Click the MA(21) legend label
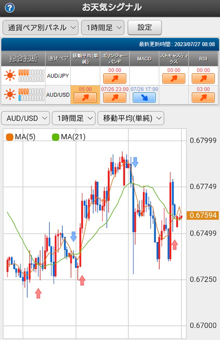Image resolution: width=220 pixels, height=340 pixels. 73,137
